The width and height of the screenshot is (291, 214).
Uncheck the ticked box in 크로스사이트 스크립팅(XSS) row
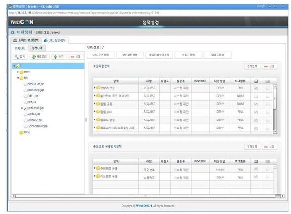point(256,128)
